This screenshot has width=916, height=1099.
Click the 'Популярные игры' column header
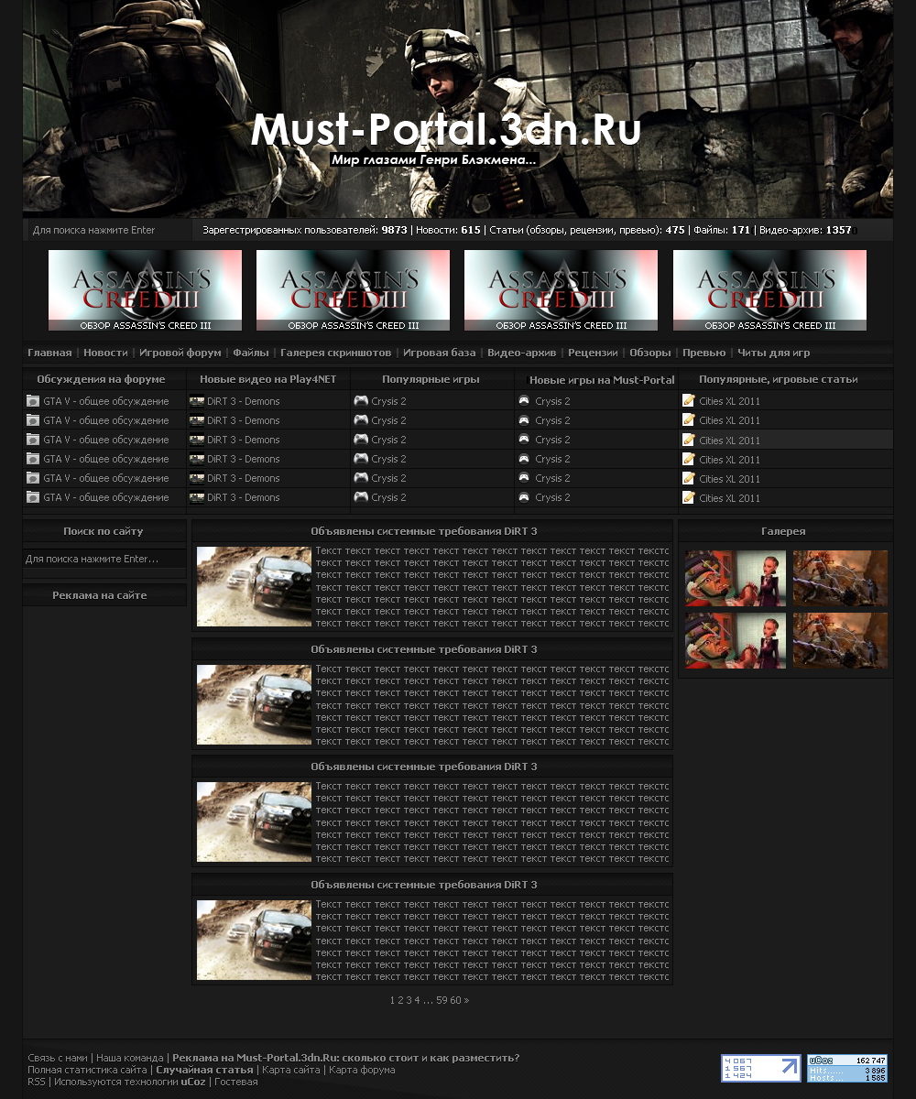431,379
